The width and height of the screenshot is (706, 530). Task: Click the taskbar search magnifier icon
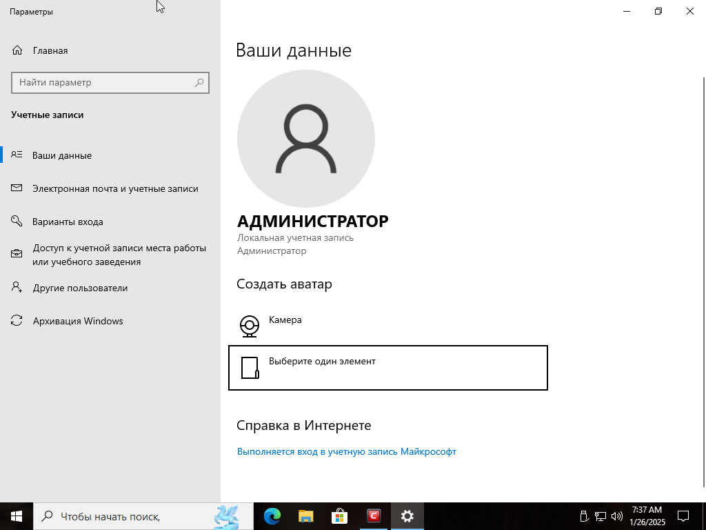(x=47, y=516)
